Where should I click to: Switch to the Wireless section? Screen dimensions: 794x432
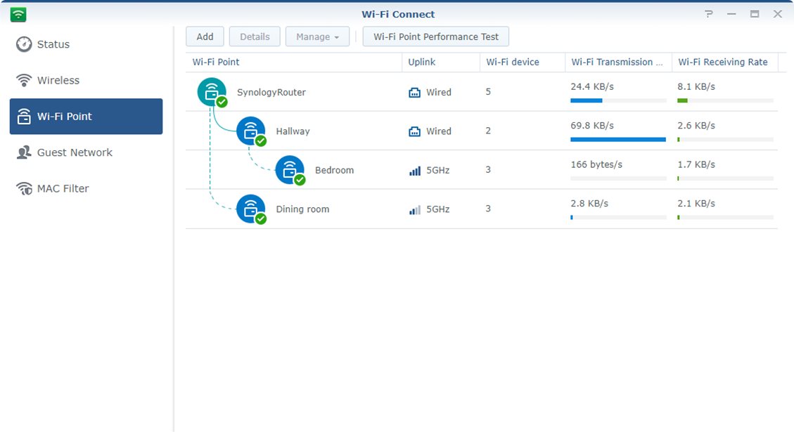[x=58, y=80]
